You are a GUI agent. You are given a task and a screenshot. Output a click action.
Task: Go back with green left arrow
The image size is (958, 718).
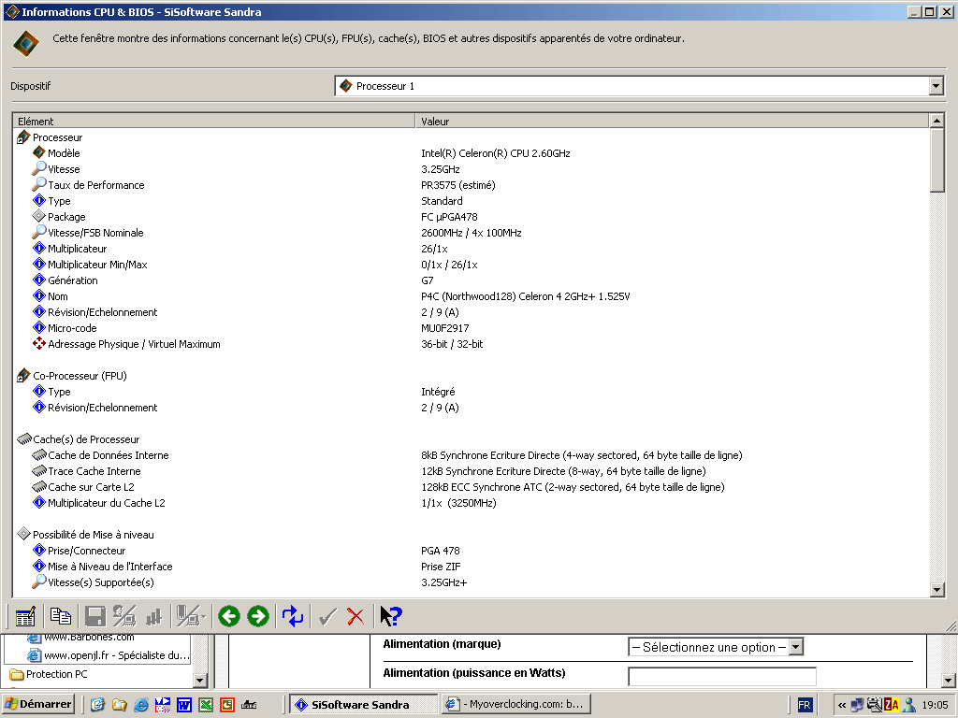[229, 616]
